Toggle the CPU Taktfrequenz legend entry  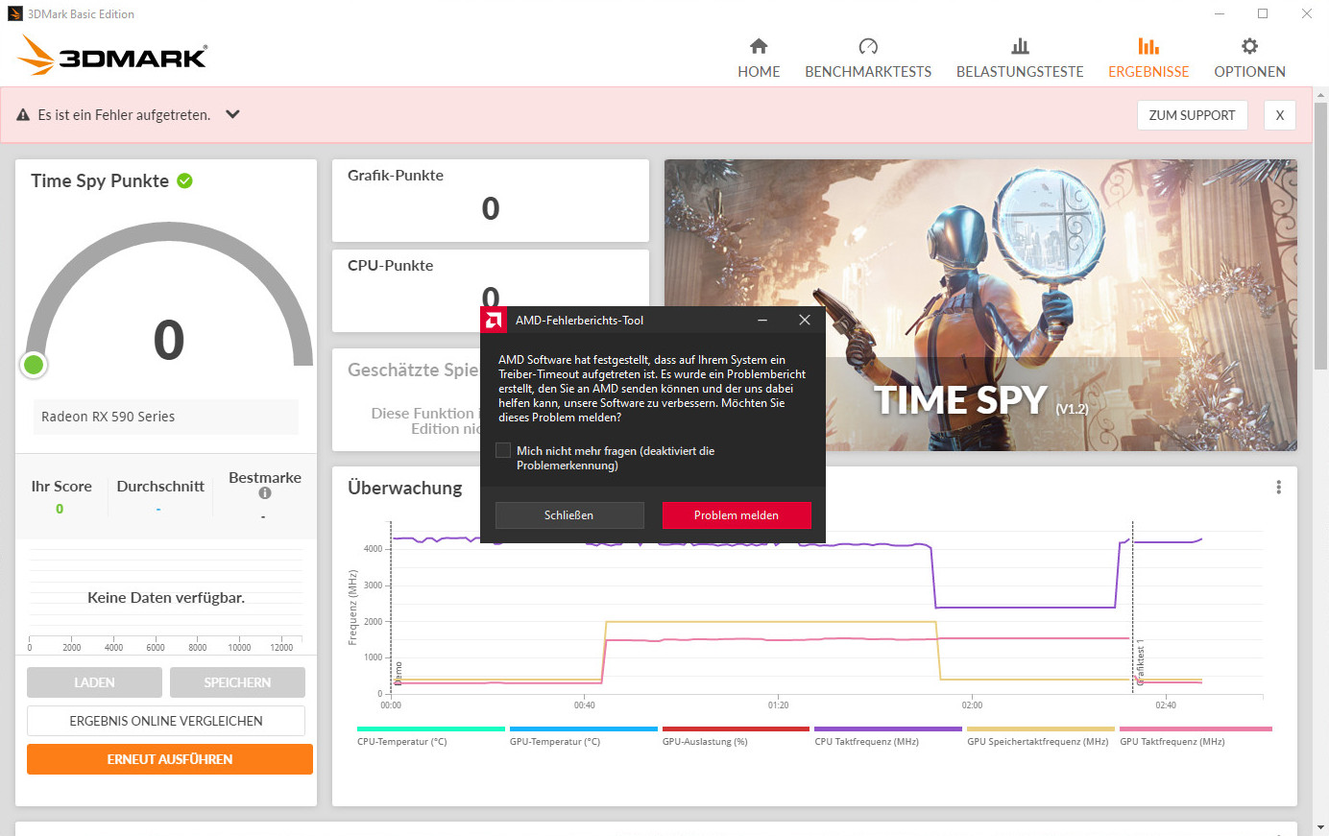coord(888,736)
